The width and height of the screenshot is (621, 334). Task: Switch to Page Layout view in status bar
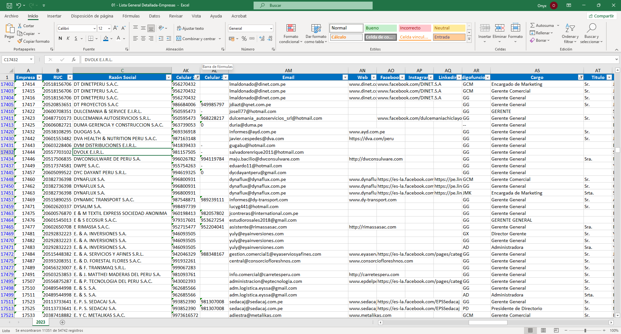click(x=543, y=330)
